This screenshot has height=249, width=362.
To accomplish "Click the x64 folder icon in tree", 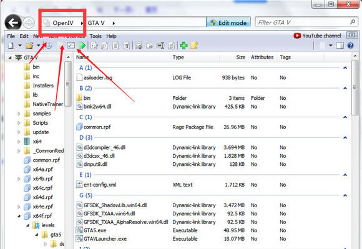I will [27, 142].
